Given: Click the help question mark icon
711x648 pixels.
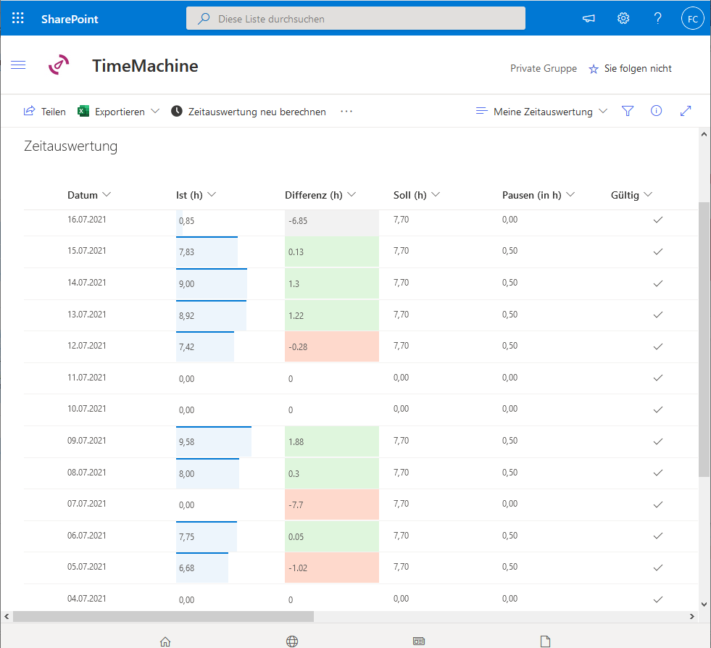Looking at the screenshot, I should 657,19.
